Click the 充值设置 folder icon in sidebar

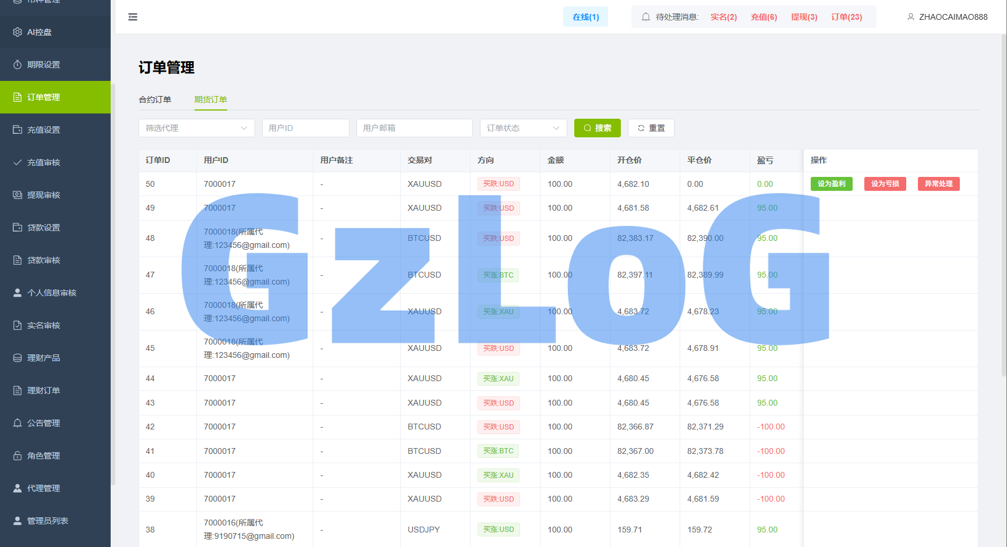(17, 130)
